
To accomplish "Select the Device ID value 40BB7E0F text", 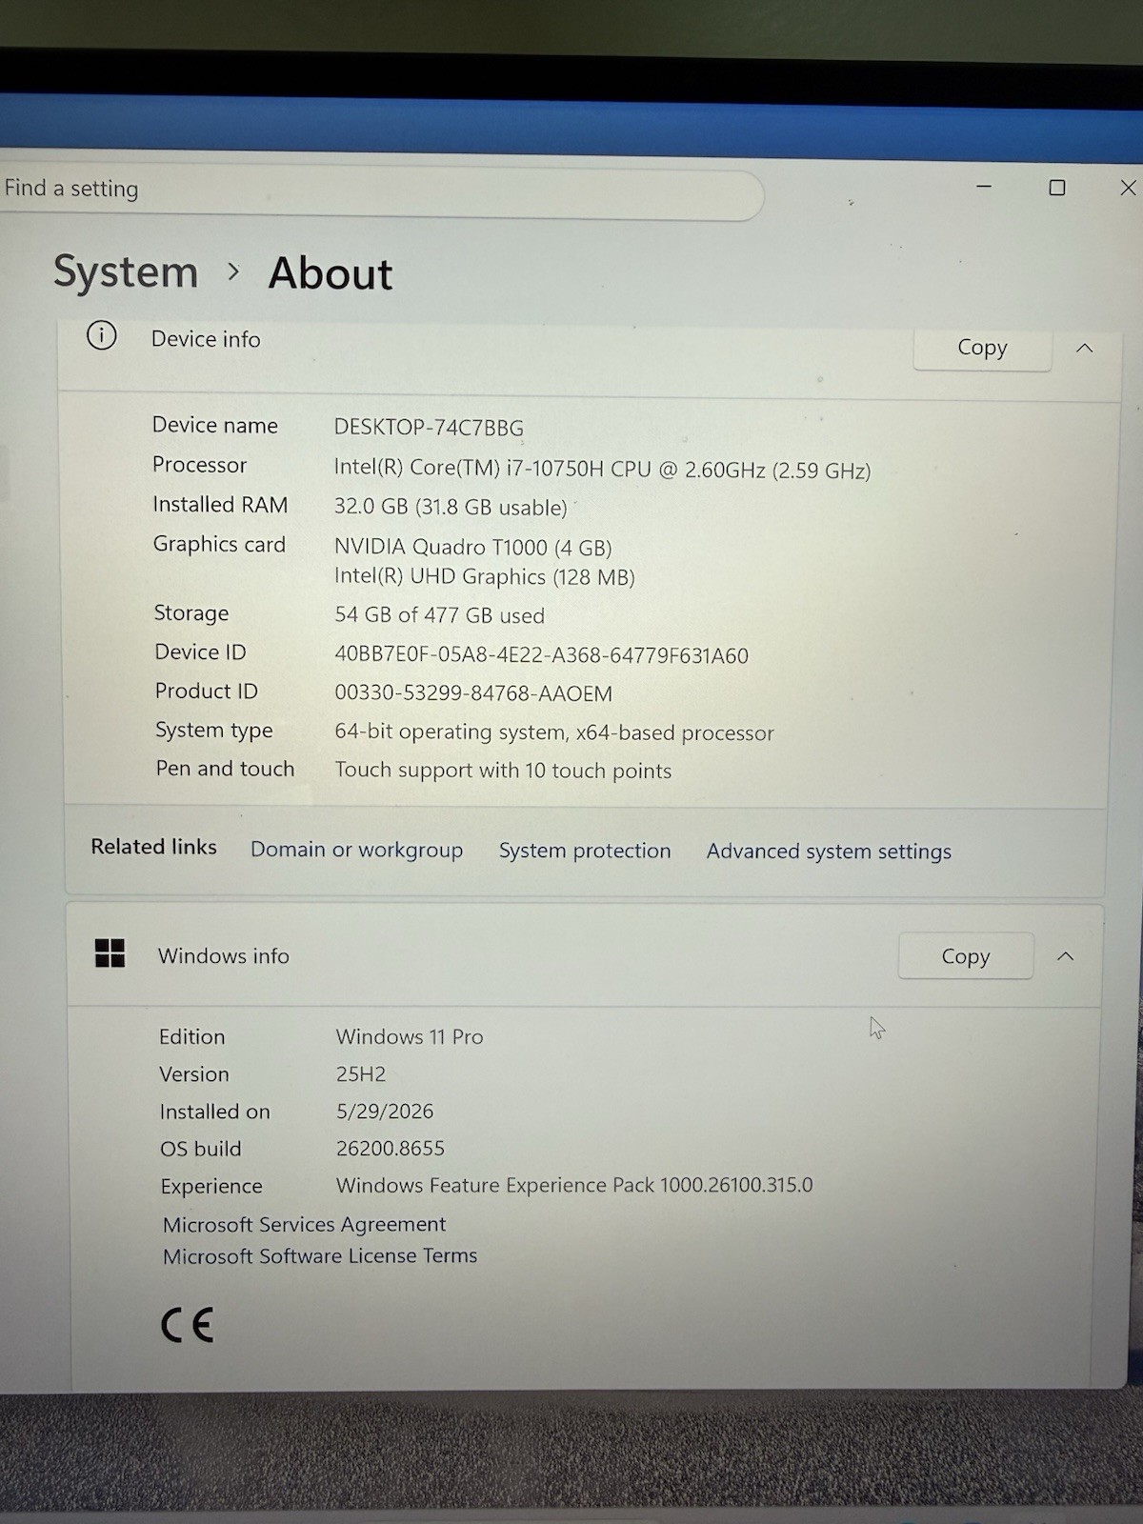I will [x=541, y=655].
